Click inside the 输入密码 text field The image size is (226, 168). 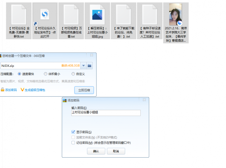click(106, 112)
